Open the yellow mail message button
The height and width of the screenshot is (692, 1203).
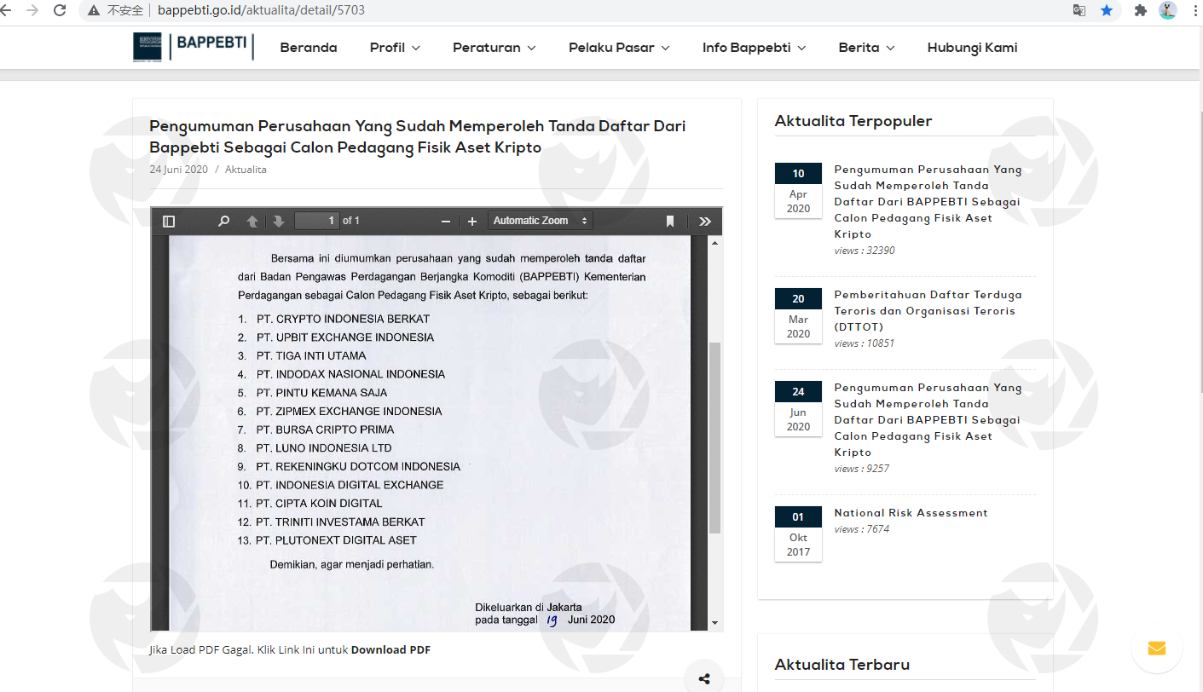point(1156,649)
